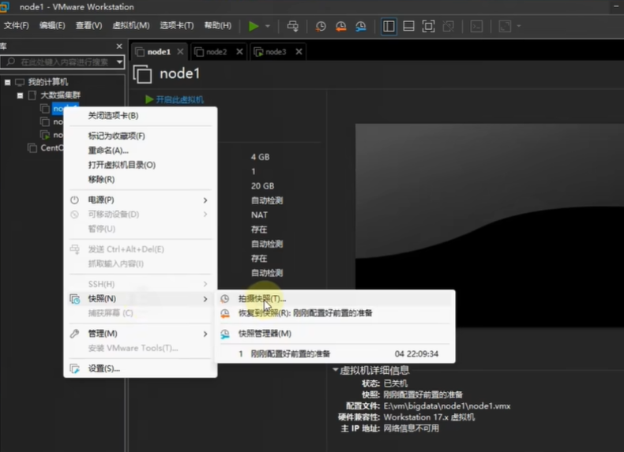Open the 文件(F) menu
The image size is (624, 452).
click(17, 26)
